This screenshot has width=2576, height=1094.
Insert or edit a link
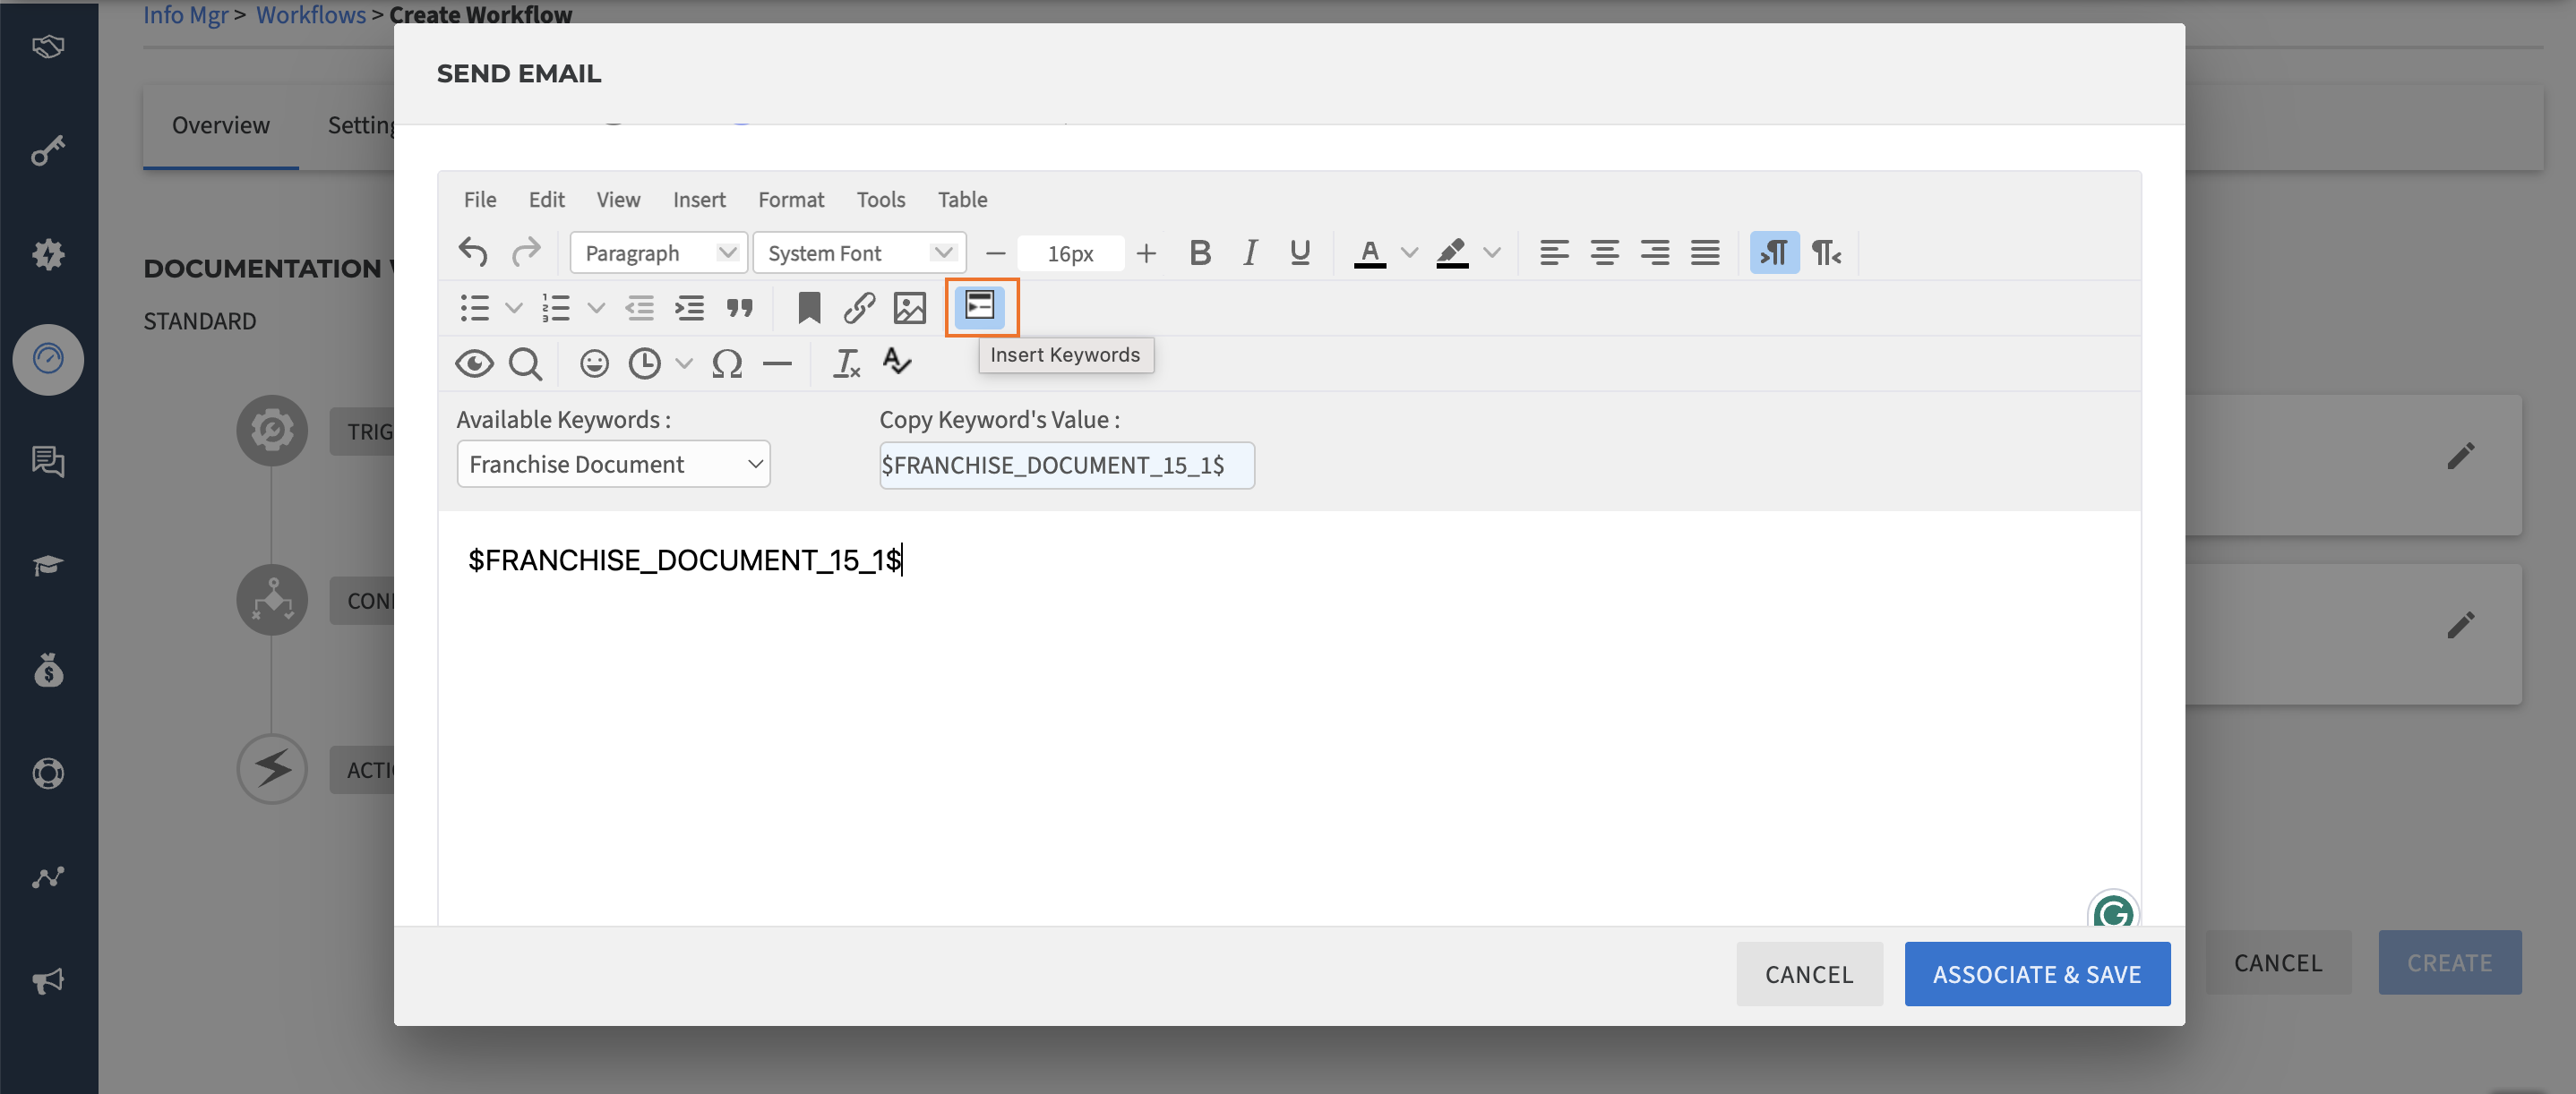(x=859, y=308)
